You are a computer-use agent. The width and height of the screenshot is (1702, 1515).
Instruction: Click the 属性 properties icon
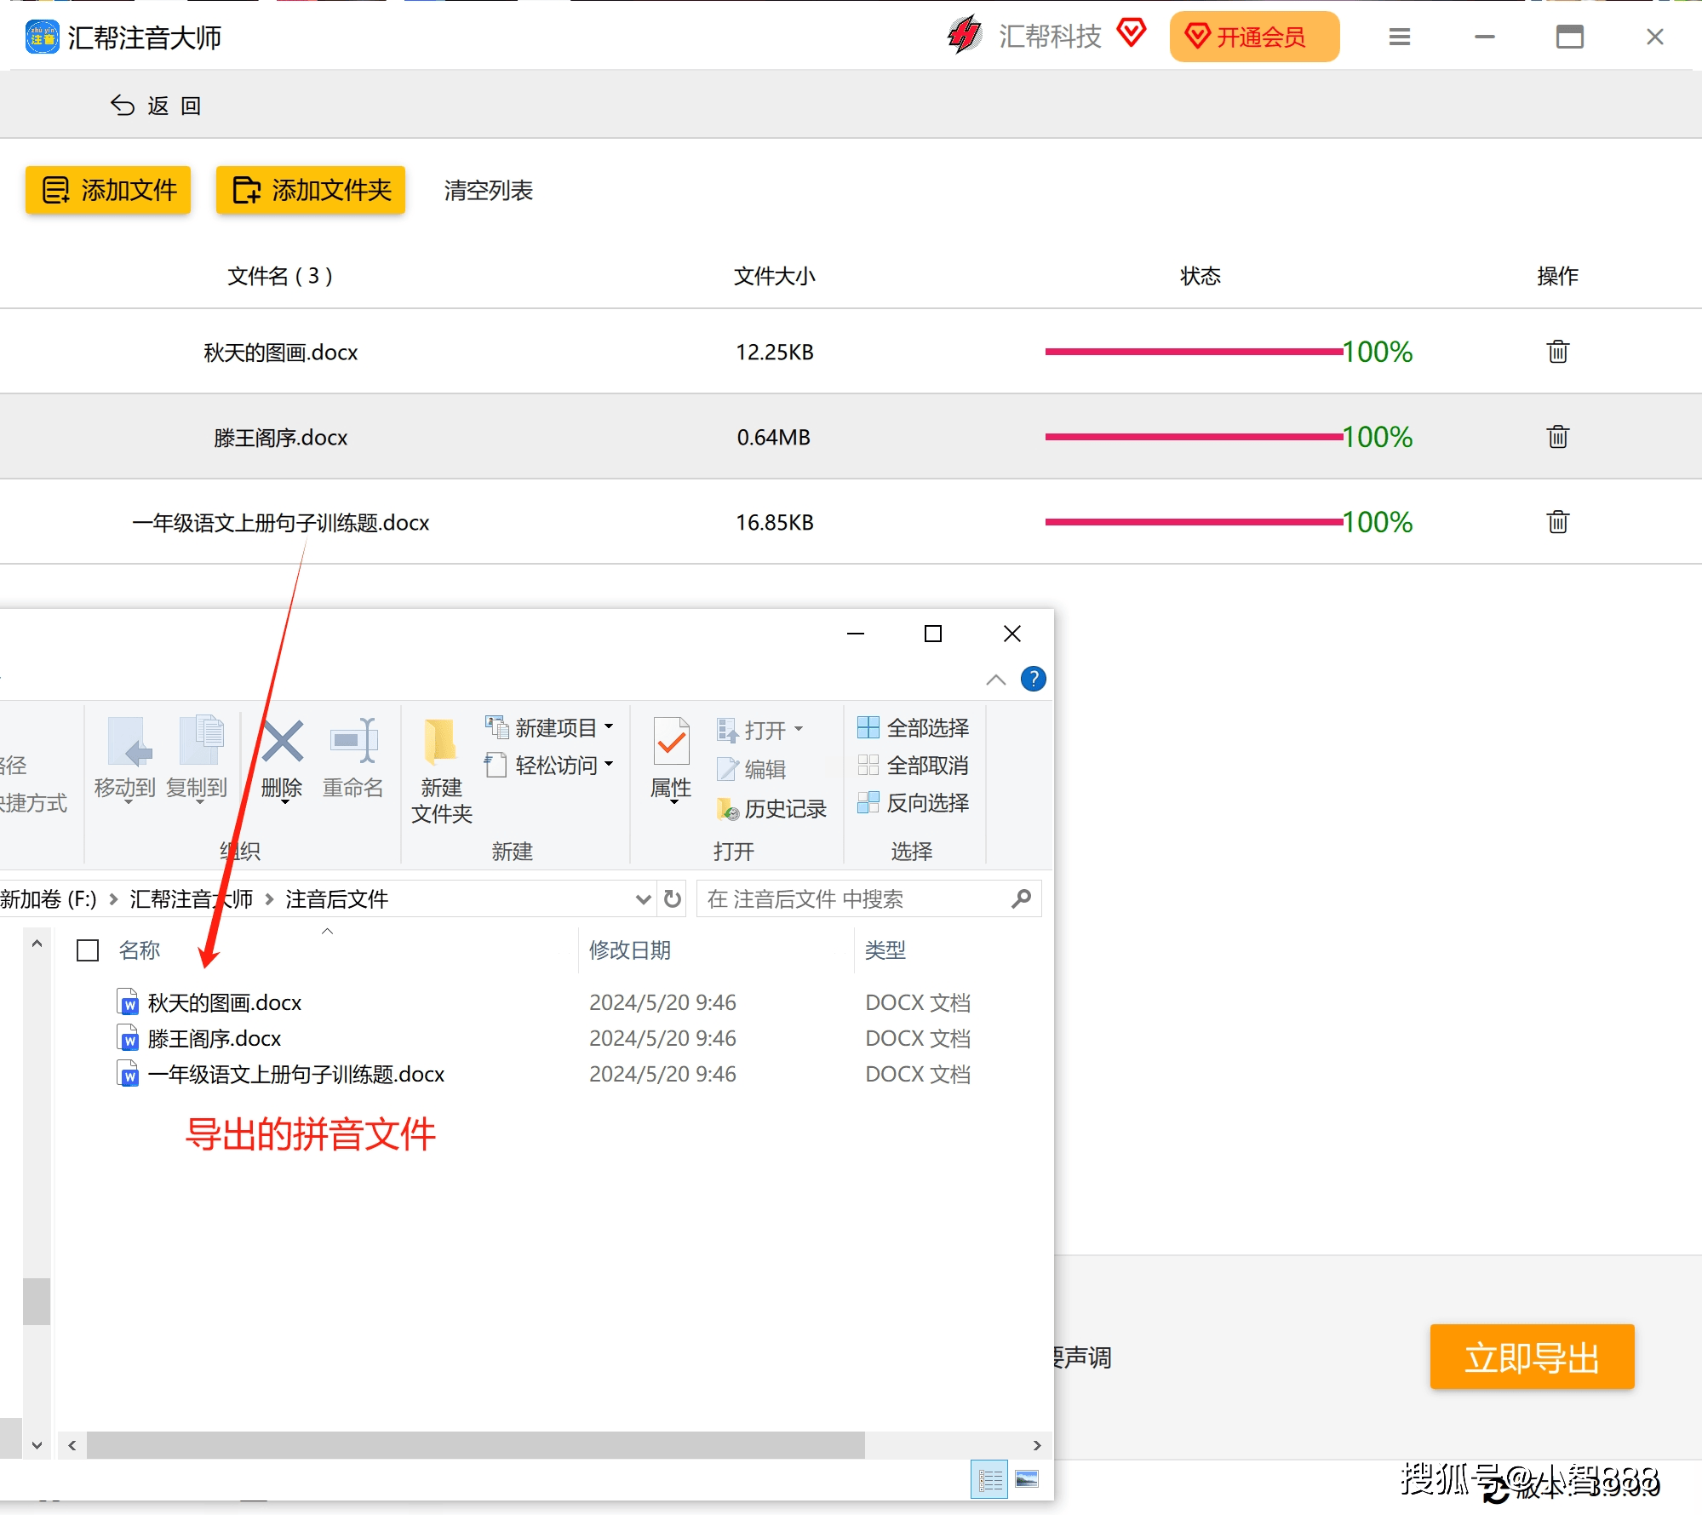(x=671, y=743)
